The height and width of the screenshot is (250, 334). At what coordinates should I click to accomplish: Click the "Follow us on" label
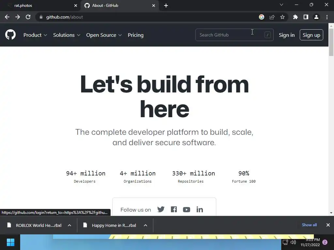click(136, 210)
